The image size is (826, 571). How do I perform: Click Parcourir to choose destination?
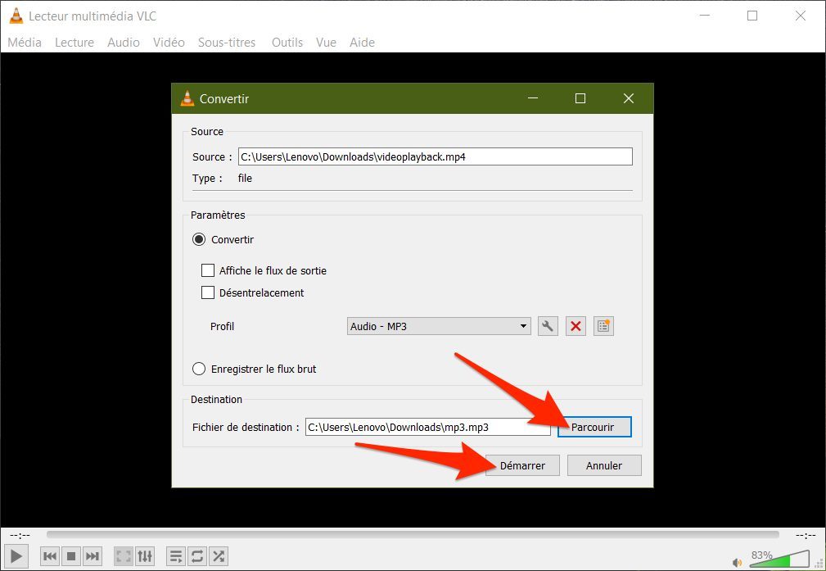[x=594, y=427]
